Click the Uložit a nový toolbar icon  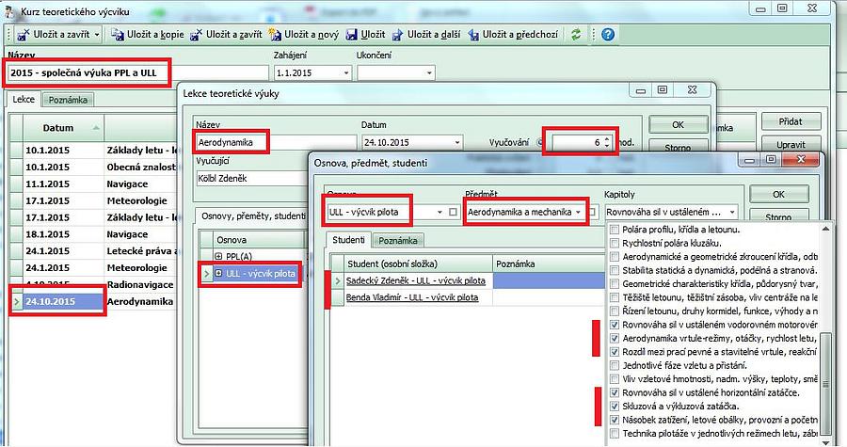pos(276,35)
